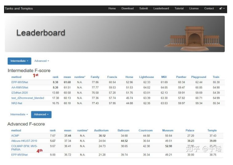Sort by the Auditorium column header
Screen dimensions: 233x165
click(x=101, y=130)
